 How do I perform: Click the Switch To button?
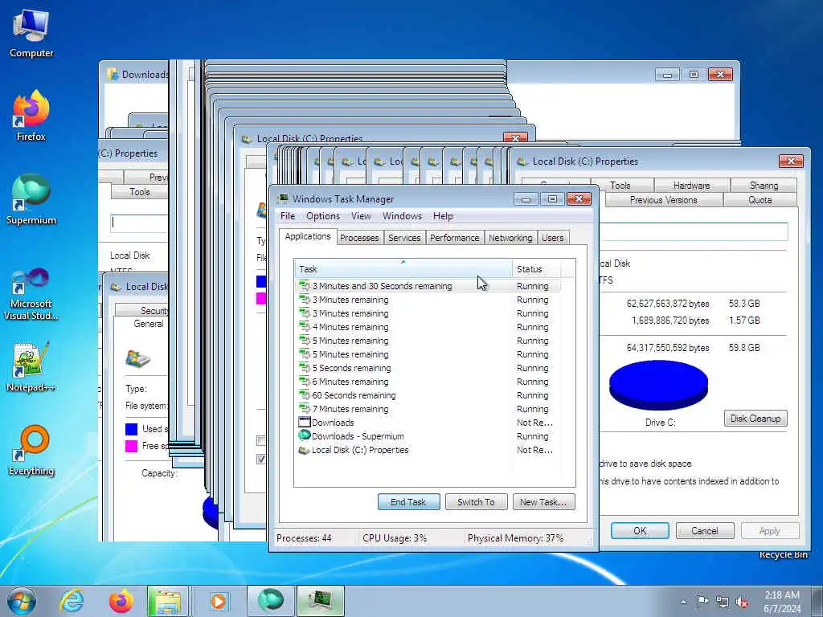(x=476, y=502)
